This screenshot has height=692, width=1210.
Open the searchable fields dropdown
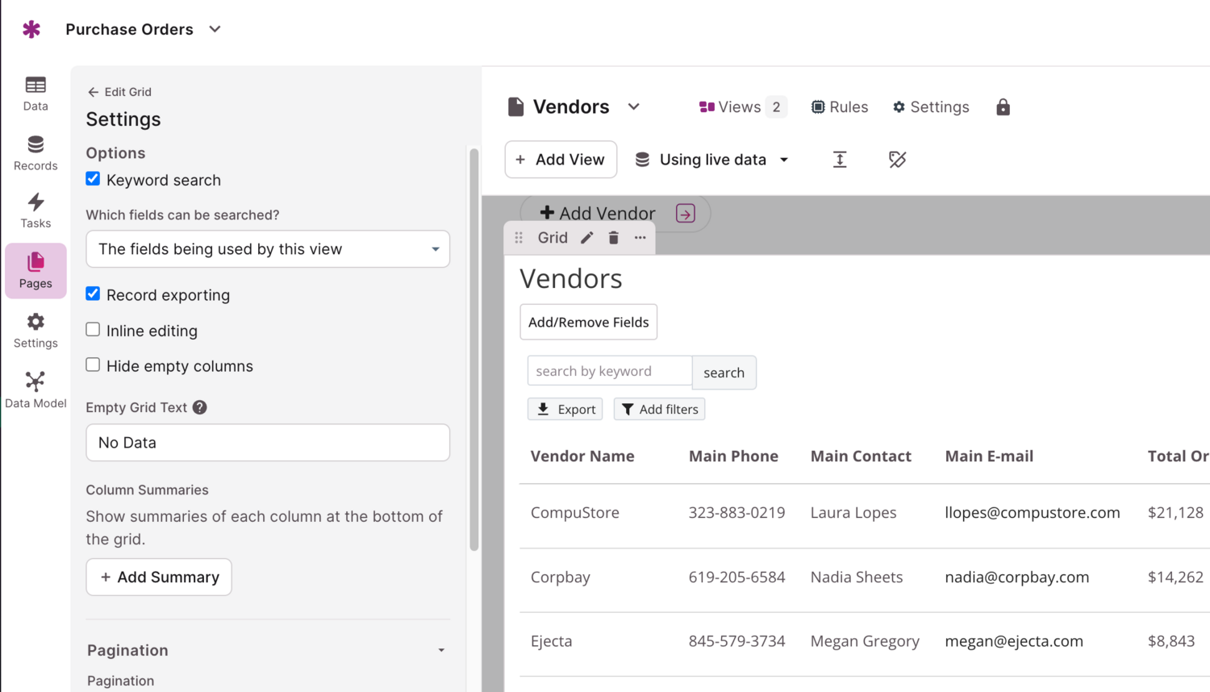pos(268,249)
